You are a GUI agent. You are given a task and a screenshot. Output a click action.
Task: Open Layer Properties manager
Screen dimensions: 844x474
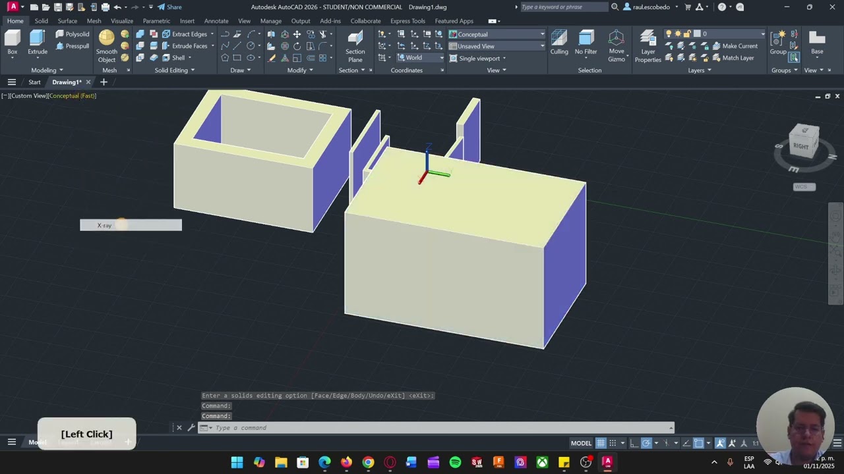[x=648, y=46]
